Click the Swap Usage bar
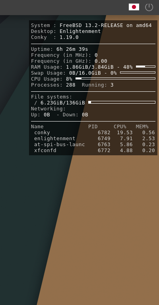Image resolution: width=159 pixels, height=305 pixels. click(138, 73)
